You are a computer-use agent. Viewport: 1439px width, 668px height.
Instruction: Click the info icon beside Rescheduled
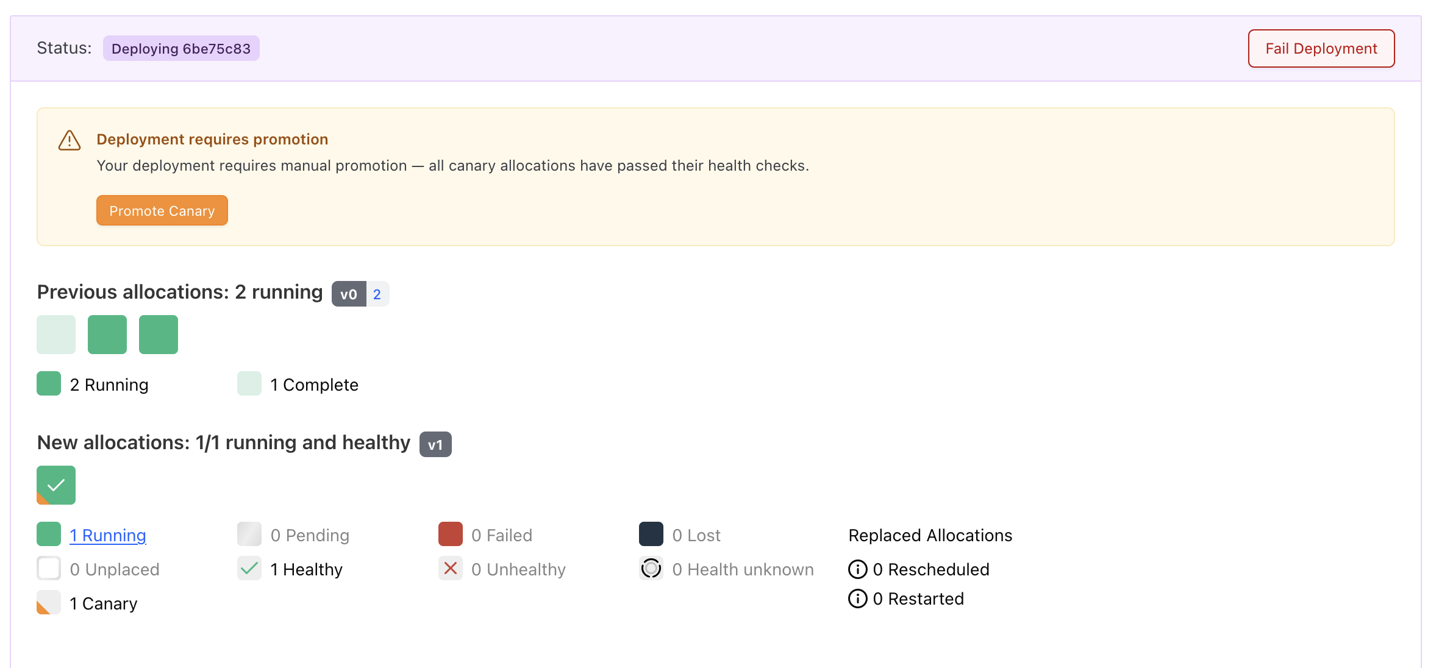857,569
